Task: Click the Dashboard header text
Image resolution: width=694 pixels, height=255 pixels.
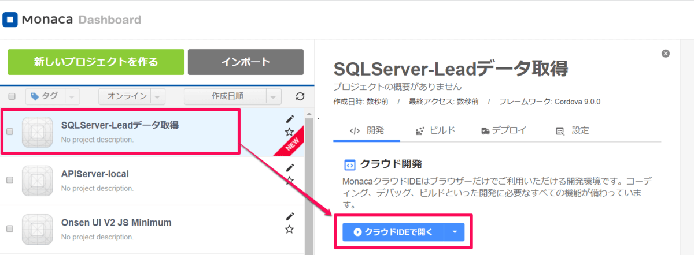Action: click(109, 20)
